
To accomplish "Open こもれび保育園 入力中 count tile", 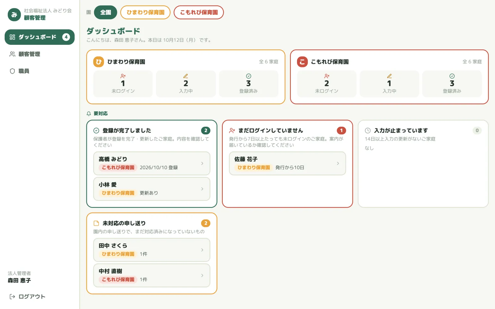I will 389,84.
